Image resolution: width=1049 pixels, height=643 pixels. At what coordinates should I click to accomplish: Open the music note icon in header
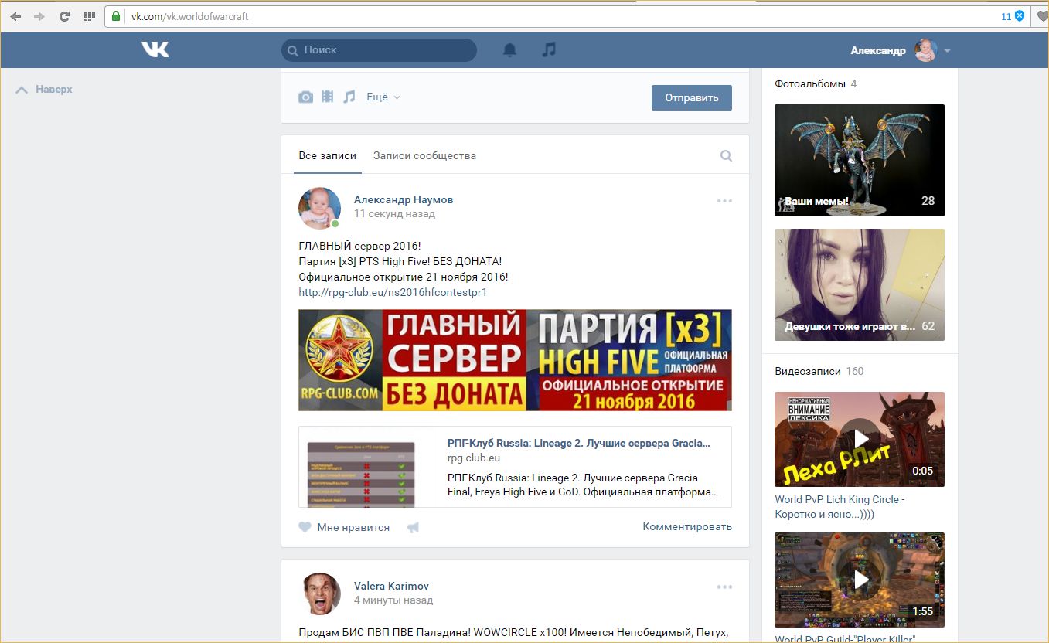(x=549, y=50)
